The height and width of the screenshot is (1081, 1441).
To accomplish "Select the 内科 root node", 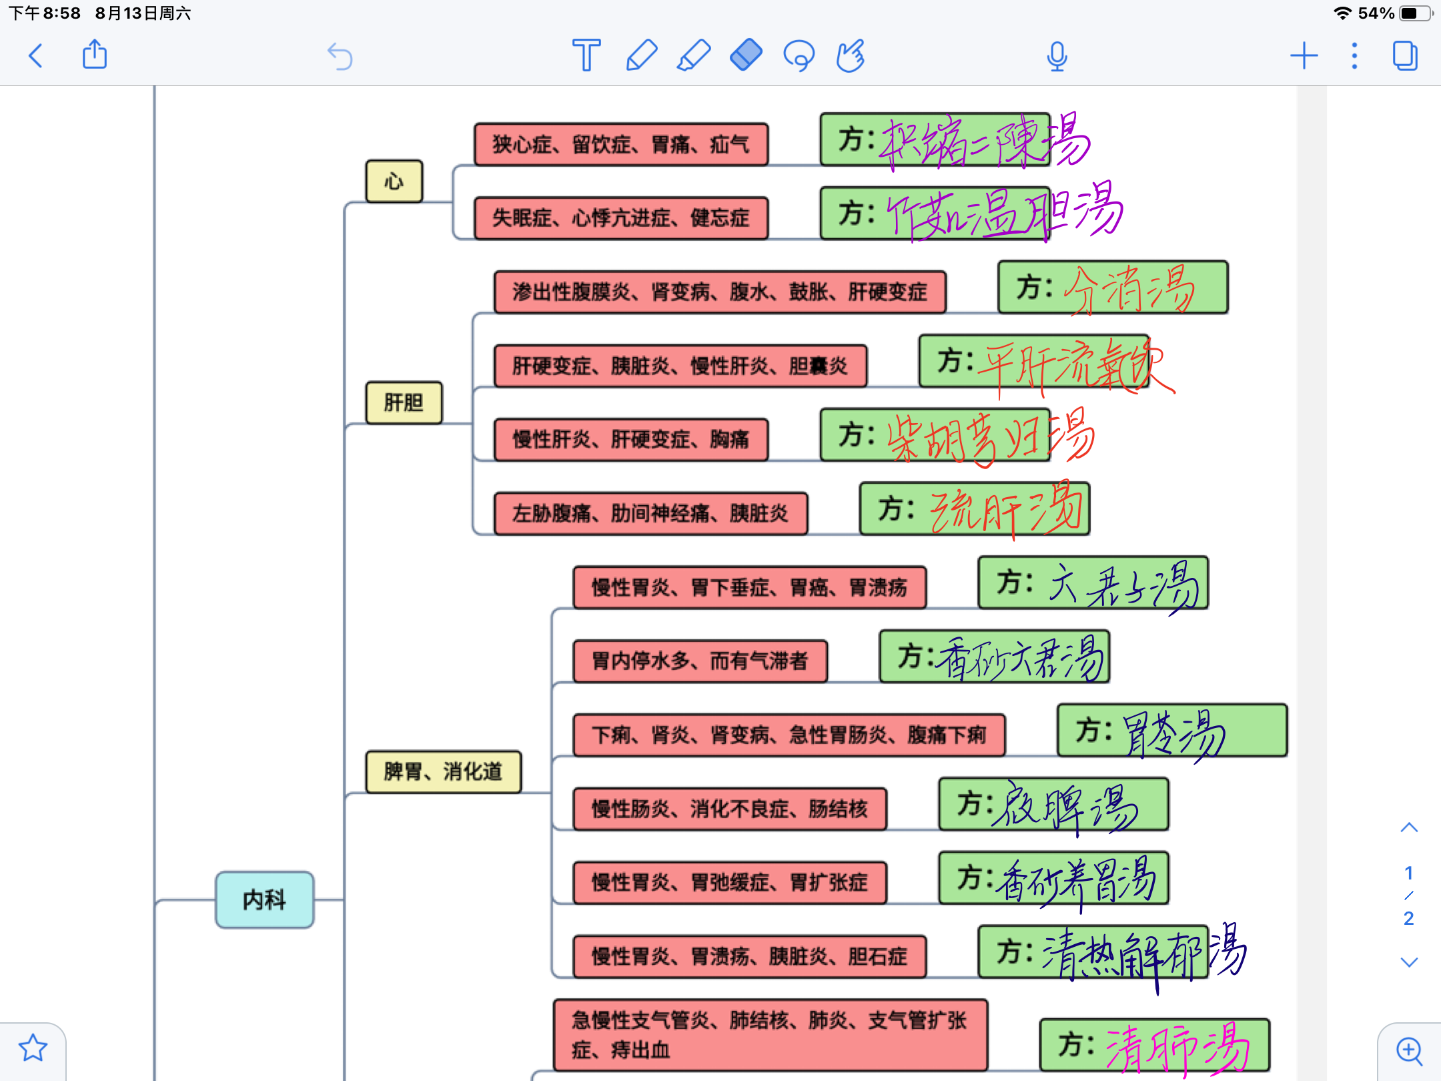I will coord(264,899).
